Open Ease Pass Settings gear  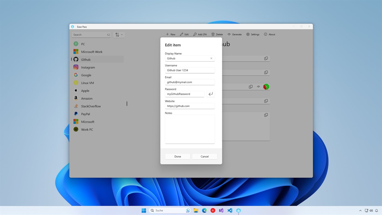coord(253,34)
